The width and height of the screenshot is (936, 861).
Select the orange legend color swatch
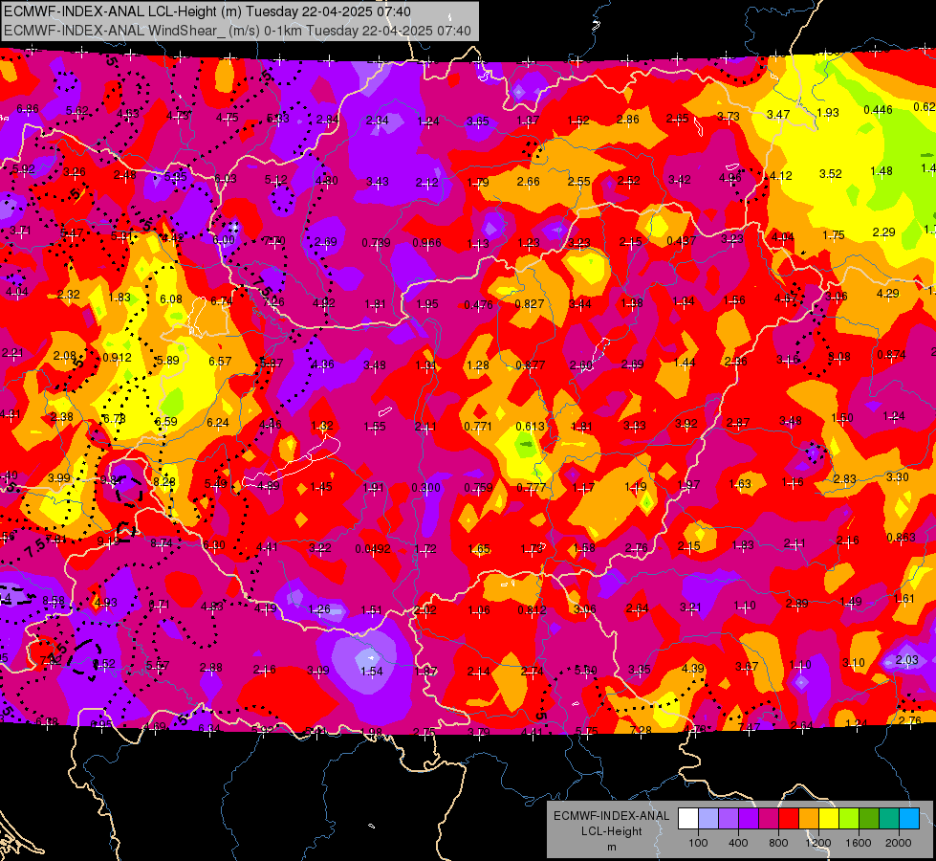tap(809, 819)
